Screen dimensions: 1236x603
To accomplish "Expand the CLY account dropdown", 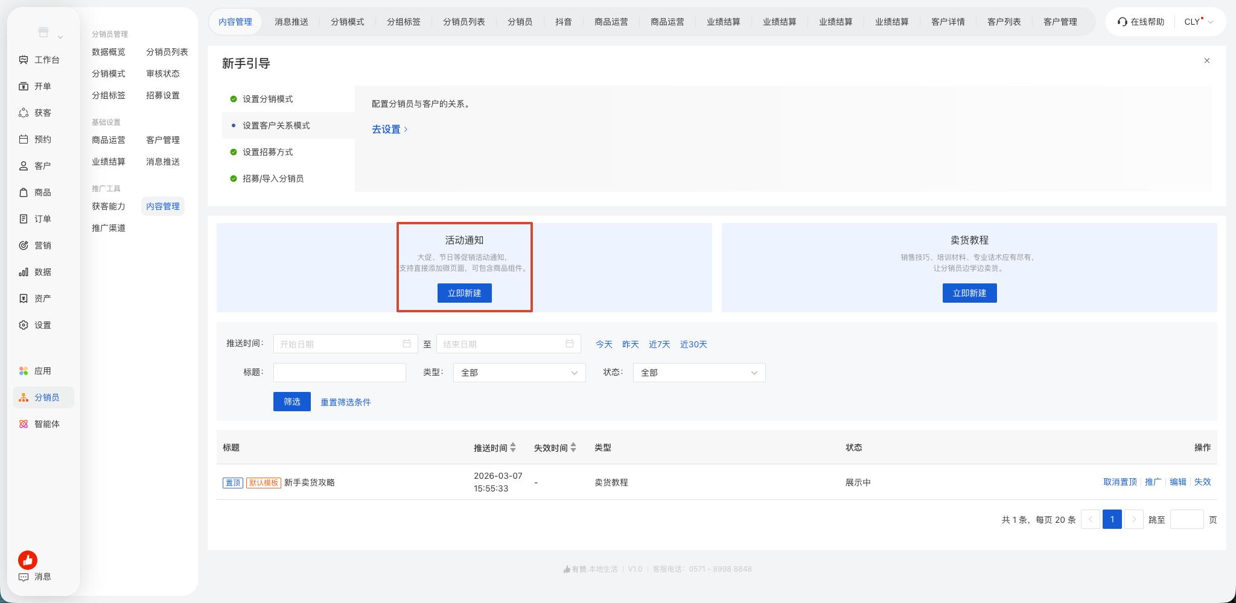I will 1199,22.
